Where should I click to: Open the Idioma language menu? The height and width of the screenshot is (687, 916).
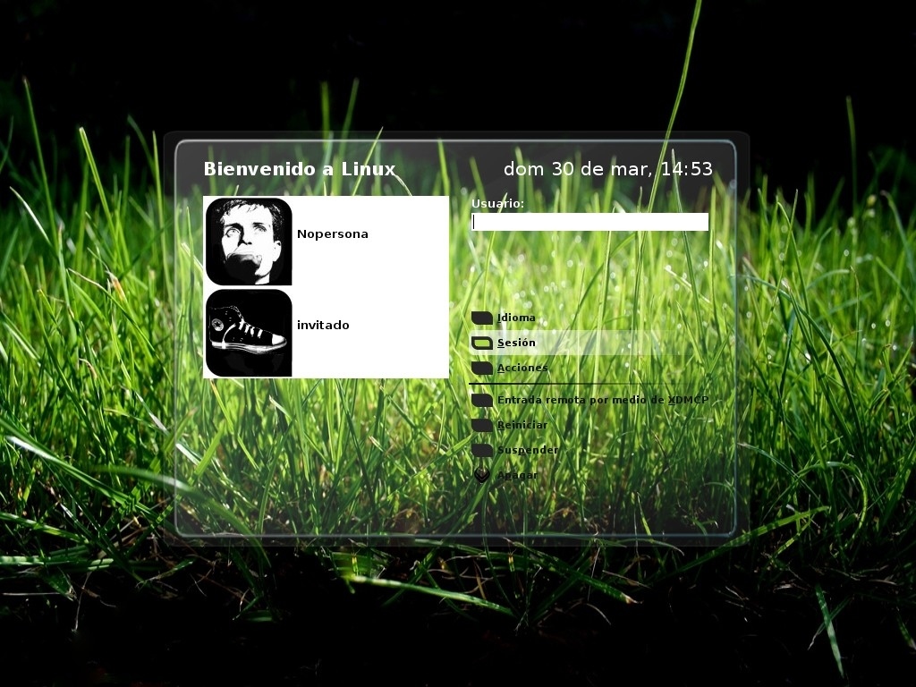tap(516, 318)
